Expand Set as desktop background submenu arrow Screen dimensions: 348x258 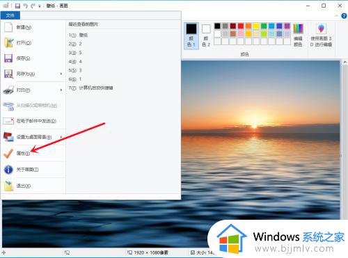pyautogui.click(x=61, y=137)
